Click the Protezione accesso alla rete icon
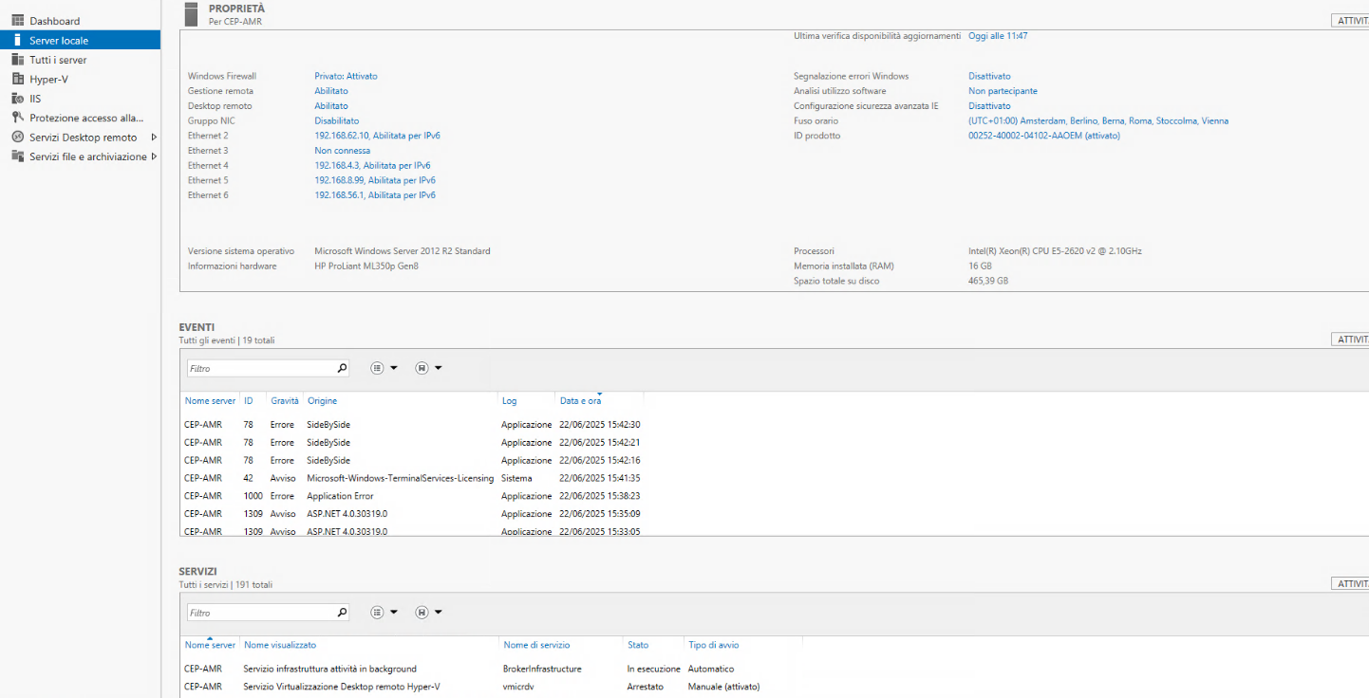 17,118
